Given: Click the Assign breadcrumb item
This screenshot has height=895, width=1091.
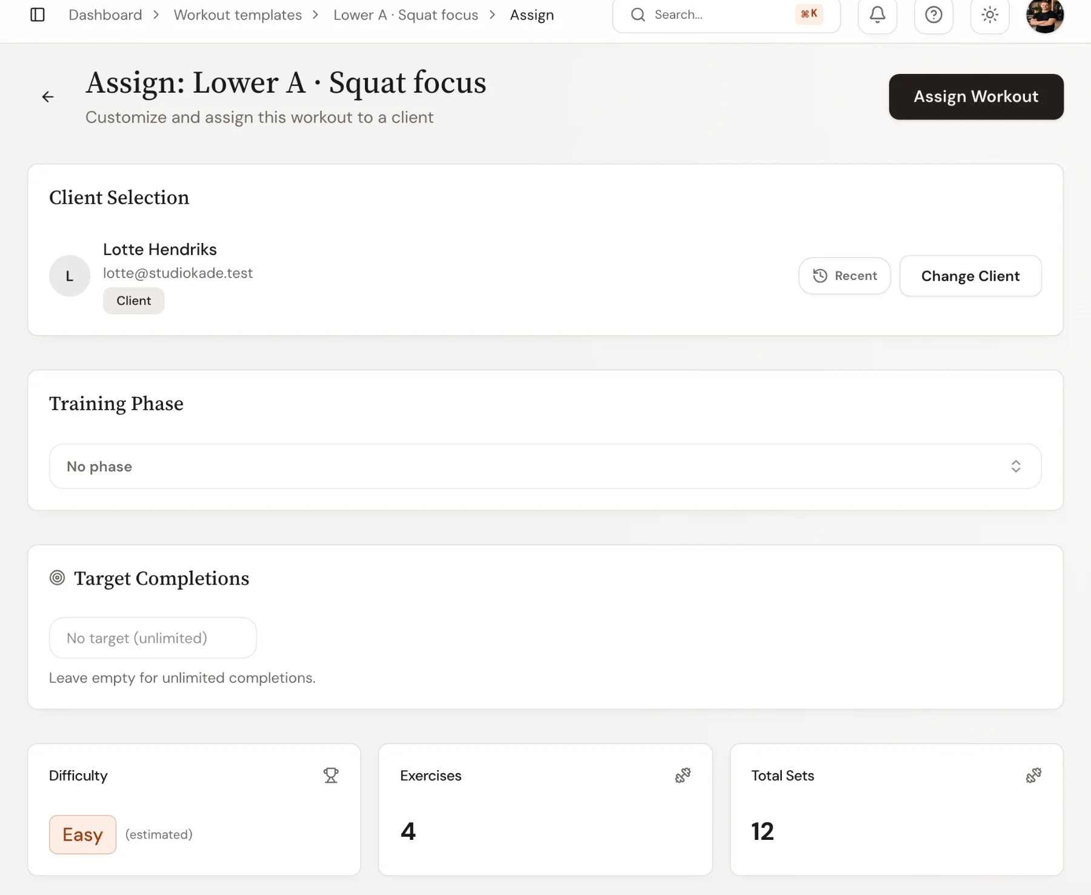Looking at the screenshot, I should (x=532, y=15).
